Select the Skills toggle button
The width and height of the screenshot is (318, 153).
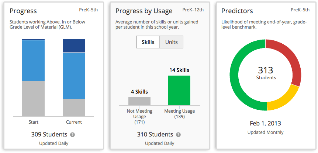(x=148, y=42)
